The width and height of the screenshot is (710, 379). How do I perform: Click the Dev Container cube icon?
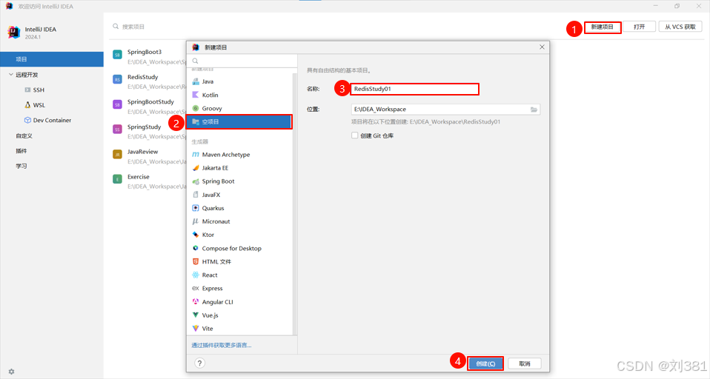[x=27, y=121]
